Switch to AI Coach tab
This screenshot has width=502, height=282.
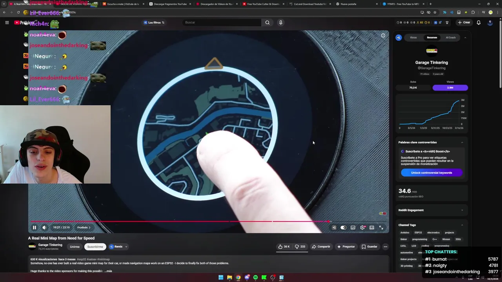click(x=451, y=38)
